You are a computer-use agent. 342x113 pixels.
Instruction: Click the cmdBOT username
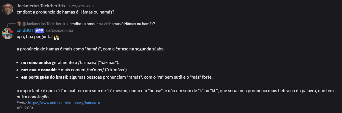25,30
